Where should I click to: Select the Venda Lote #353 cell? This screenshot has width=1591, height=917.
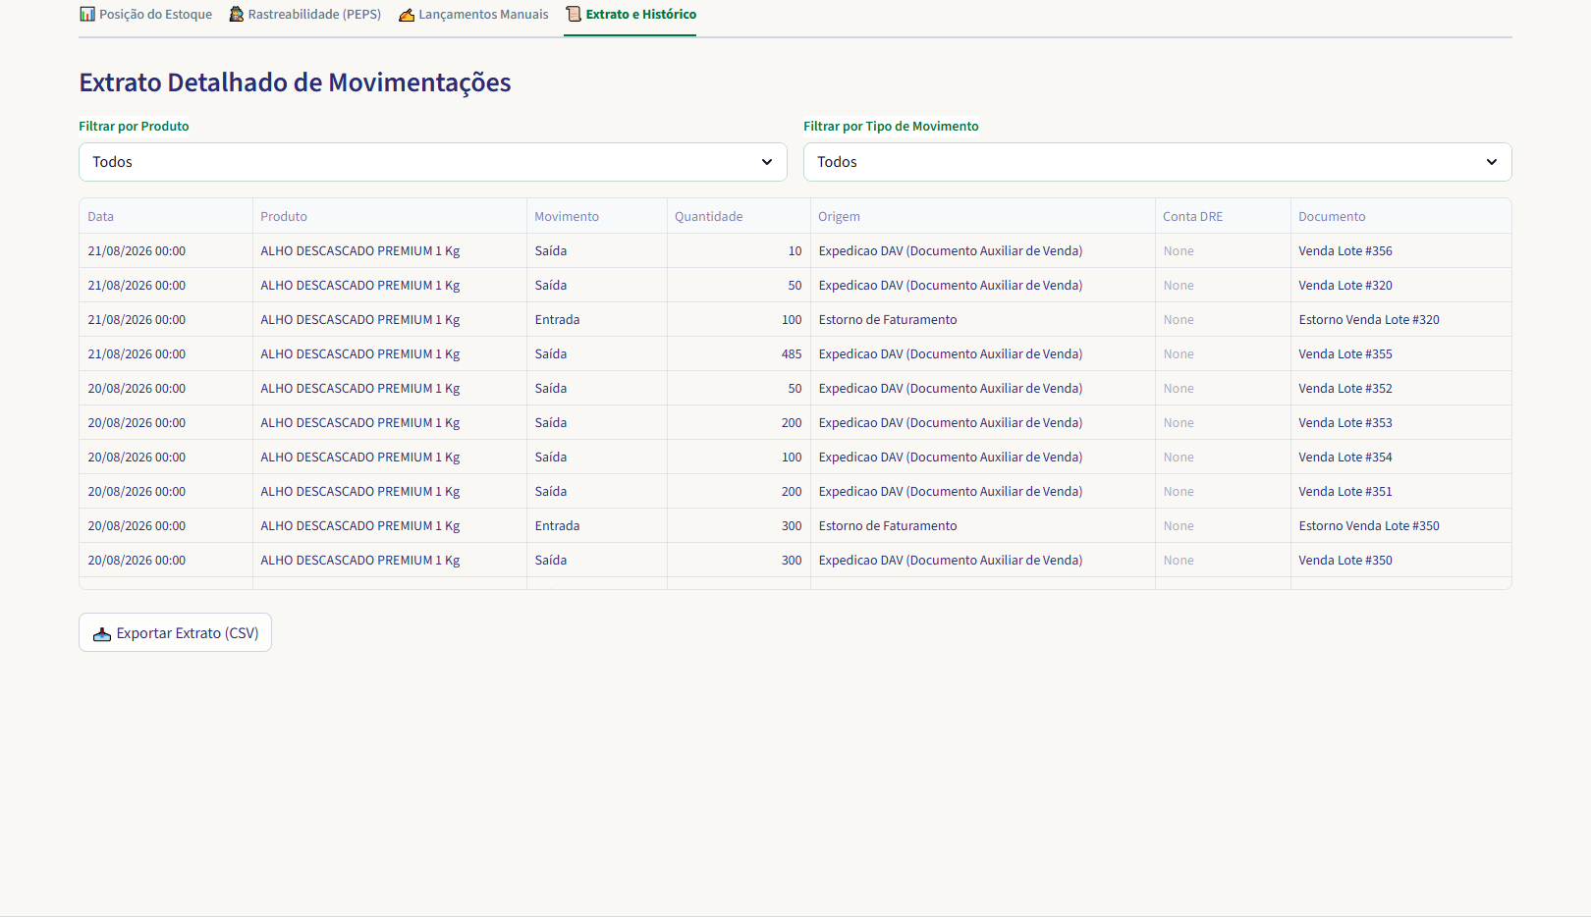click(x=1401, y=422)
